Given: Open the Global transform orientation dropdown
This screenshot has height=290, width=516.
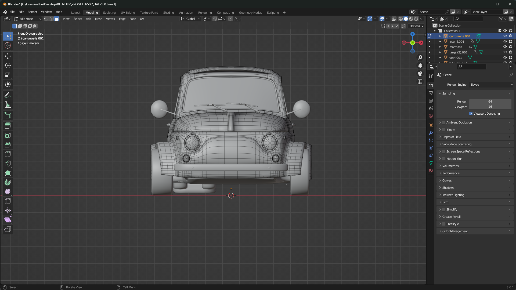Looking at the screenshot, I should point(190,19).
